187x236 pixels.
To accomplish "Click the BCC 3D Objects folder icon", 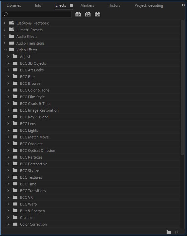I will 15,63.
